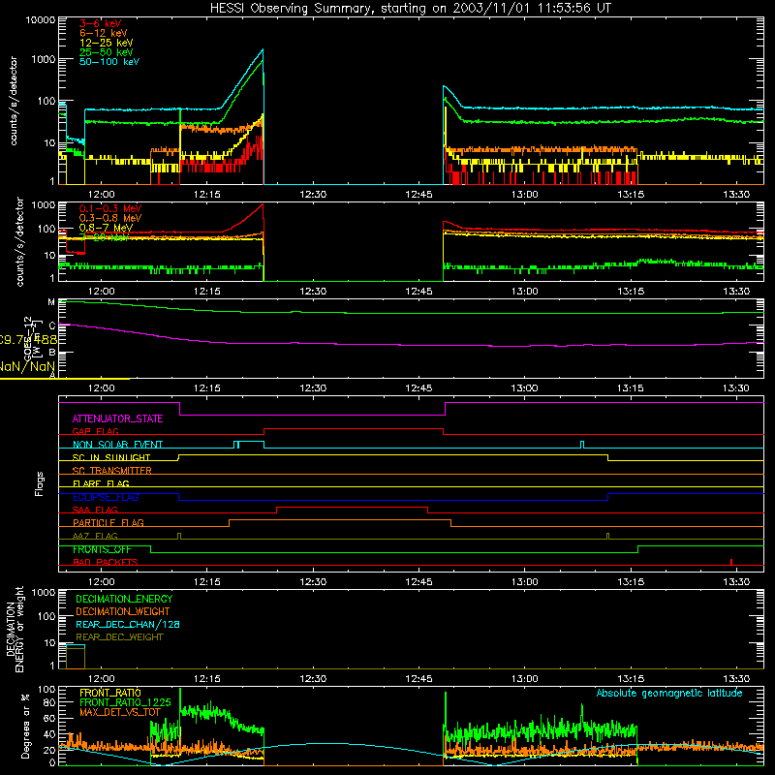Click the Flags axis title
This screenshot has height=775, width=775.
pyautogui.click(x=40, y=483)
